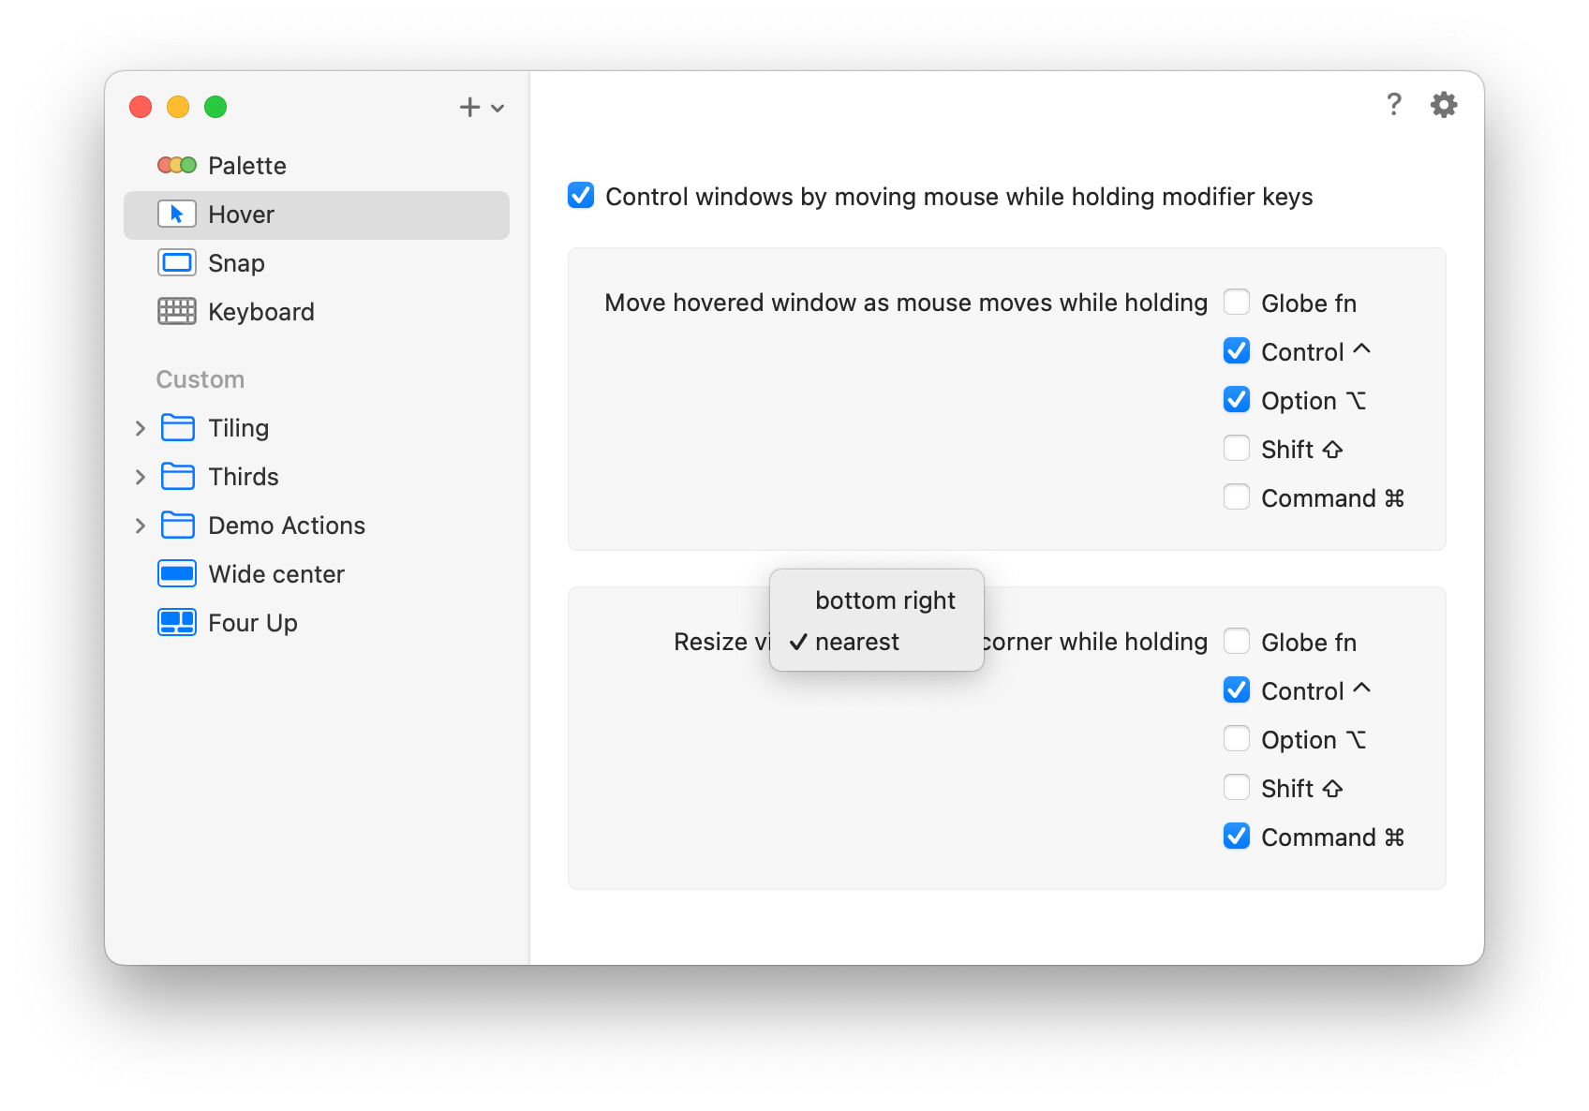This screenshot has height=1111, width=1589.
Task: Select the Hover cursor icon
Action: (176, 215)
